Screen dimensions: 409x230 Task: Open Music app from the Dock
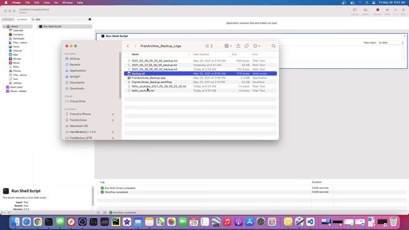[x=227, y=222]
